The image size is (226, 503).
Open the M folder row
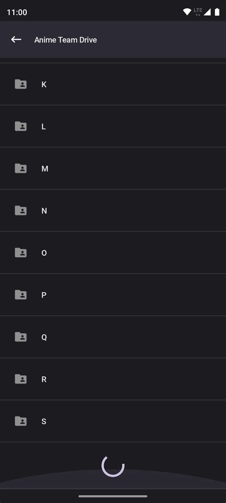tap(113, 169)
